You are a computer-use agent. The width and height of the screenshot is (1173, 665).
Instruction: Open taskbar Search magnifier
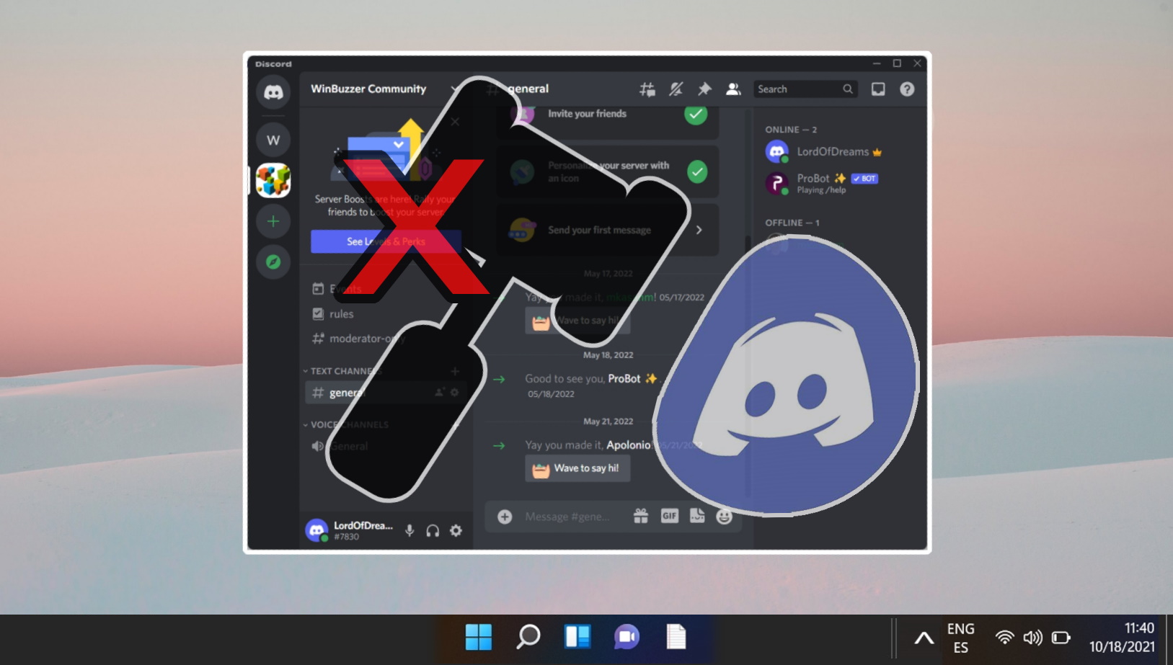pos(528,637)
